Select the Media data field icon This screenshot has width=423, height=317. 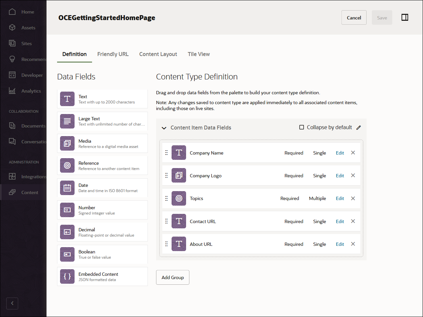pos(67,143)
